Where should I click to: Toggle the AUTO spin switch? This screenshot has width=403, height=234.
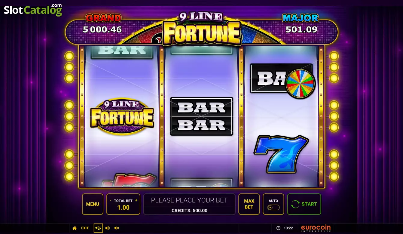[x=273, y=208]
